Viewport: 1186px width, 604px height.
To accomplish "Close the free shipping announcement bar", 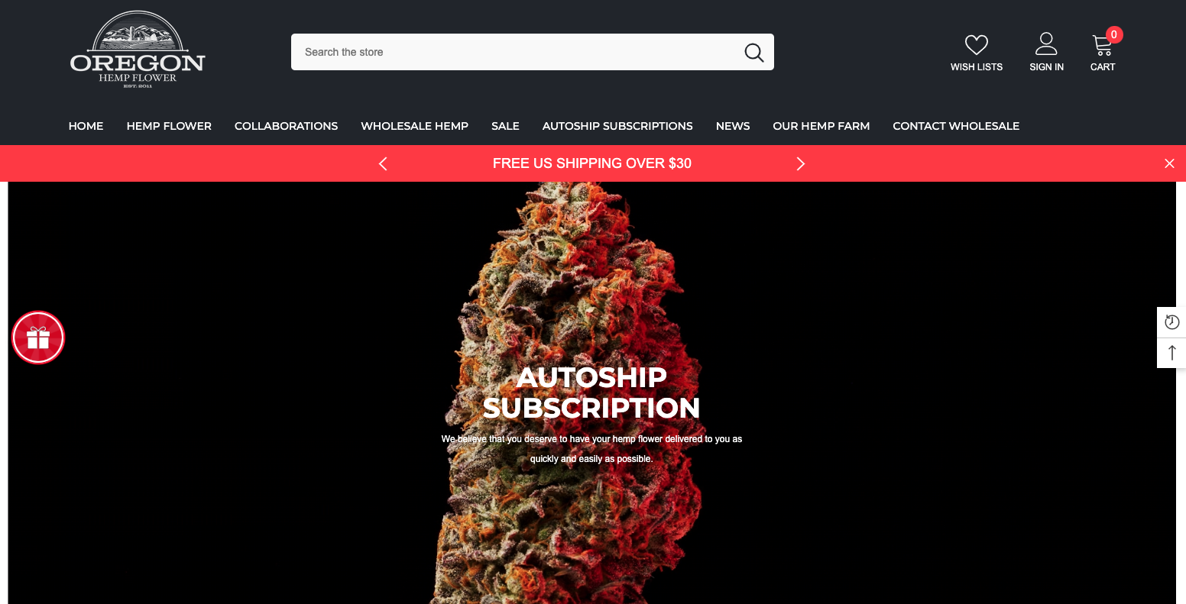I will (x=1169, y=163).
